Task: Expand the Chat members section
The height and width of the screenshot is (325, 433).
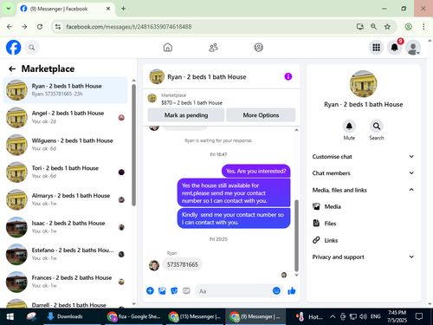Action: coord(363,173)
